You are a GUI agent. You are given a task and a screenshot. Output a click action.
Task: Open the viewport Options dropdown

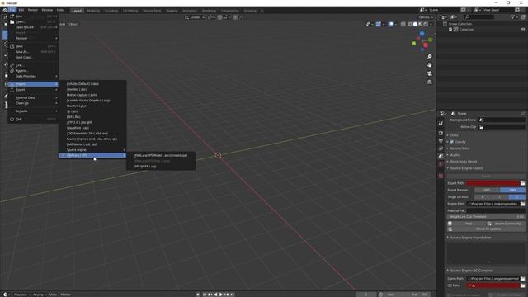(426, 17)
